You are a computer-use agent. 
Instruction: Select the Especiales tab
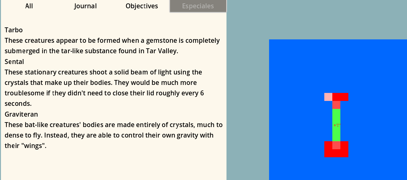(198, 6)
